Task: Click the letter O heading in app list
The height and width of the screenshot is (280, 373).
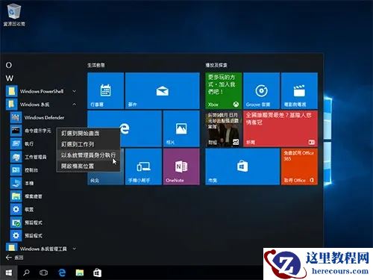Action: 9,65
